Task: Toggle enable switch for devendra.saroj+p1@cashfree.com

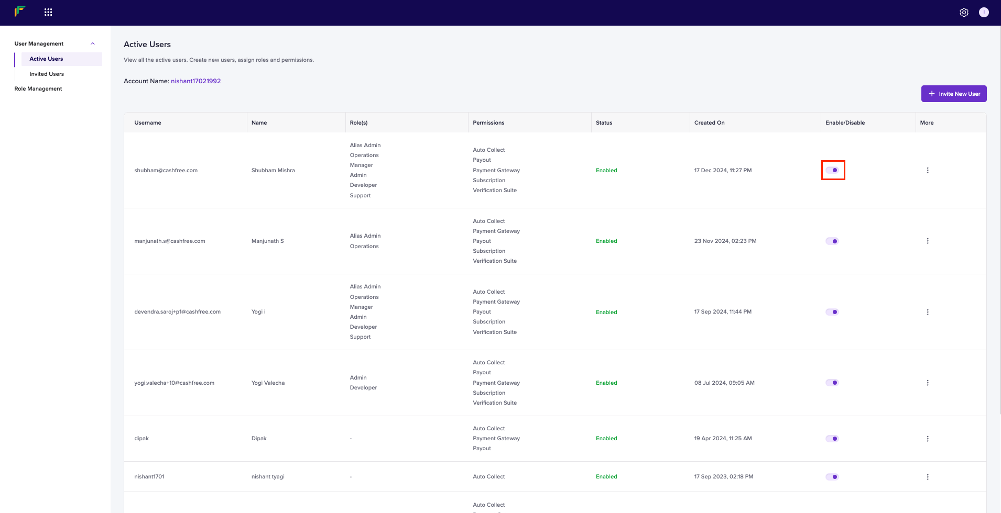Action: (x=832, y=312)
